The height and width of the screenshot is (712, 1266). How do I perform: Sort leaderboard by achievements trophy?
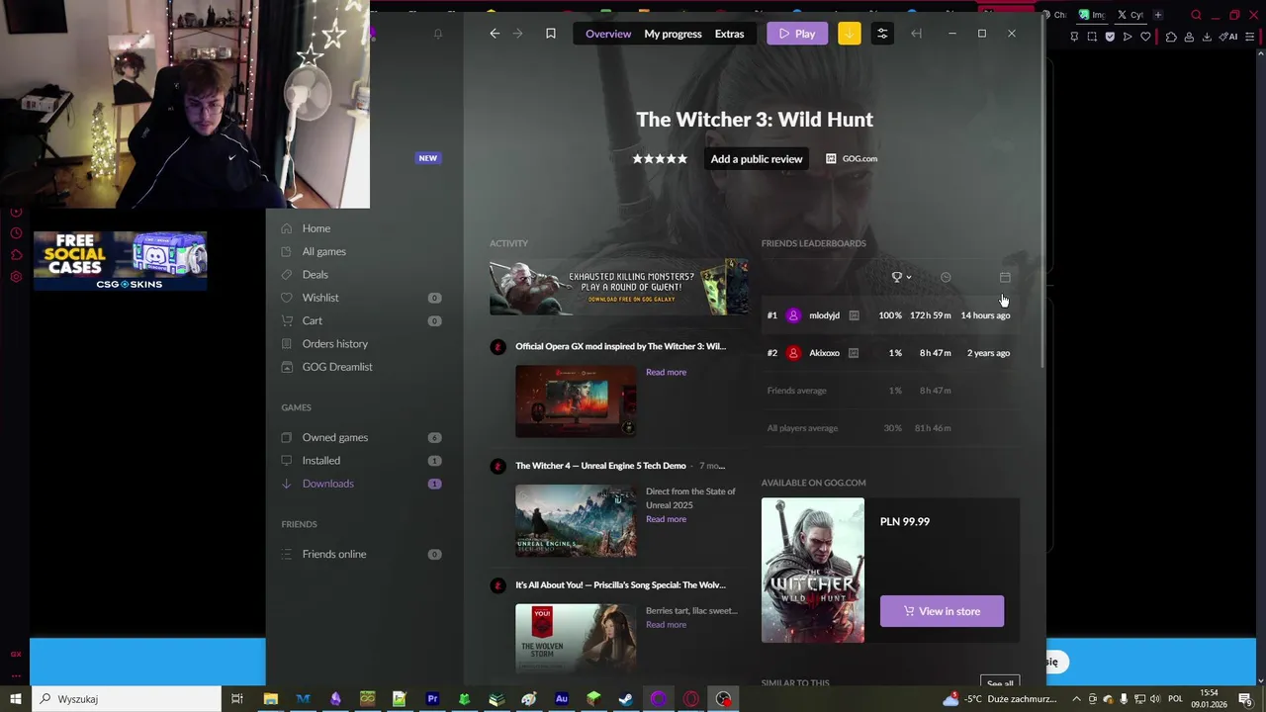tap(900, 277)
